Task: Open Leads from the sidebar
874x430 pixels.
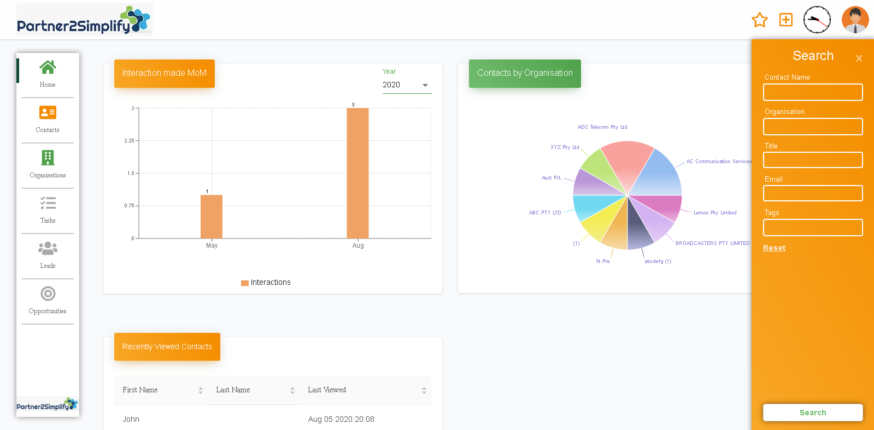Action: click(x=48, y=256)
